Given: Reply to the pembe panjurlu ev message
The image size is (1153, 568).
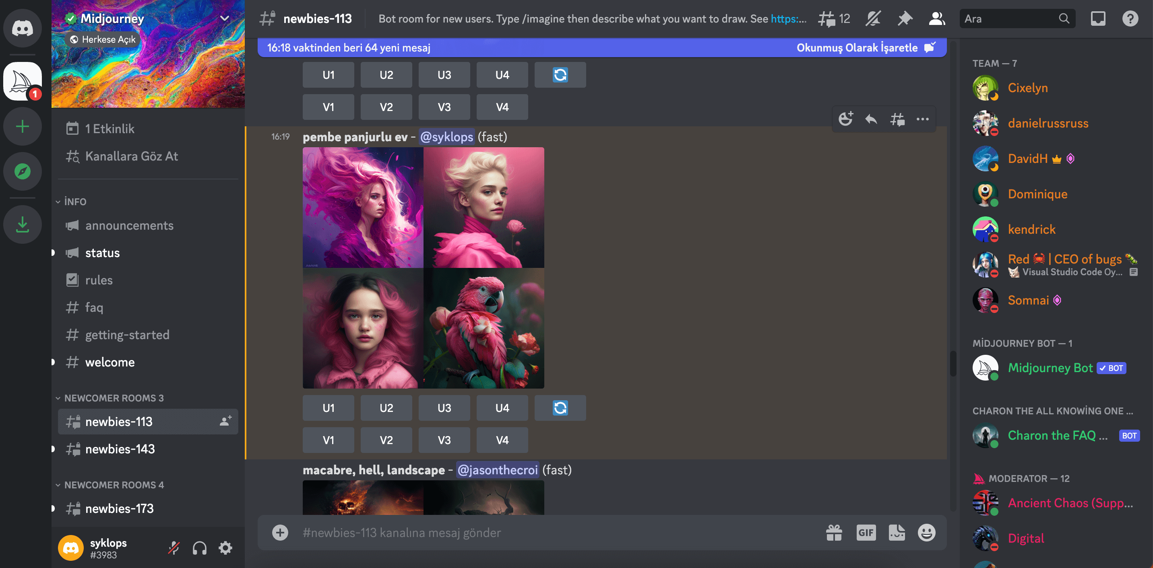Looking at the screenshot, I should click(x=872, y=119).
